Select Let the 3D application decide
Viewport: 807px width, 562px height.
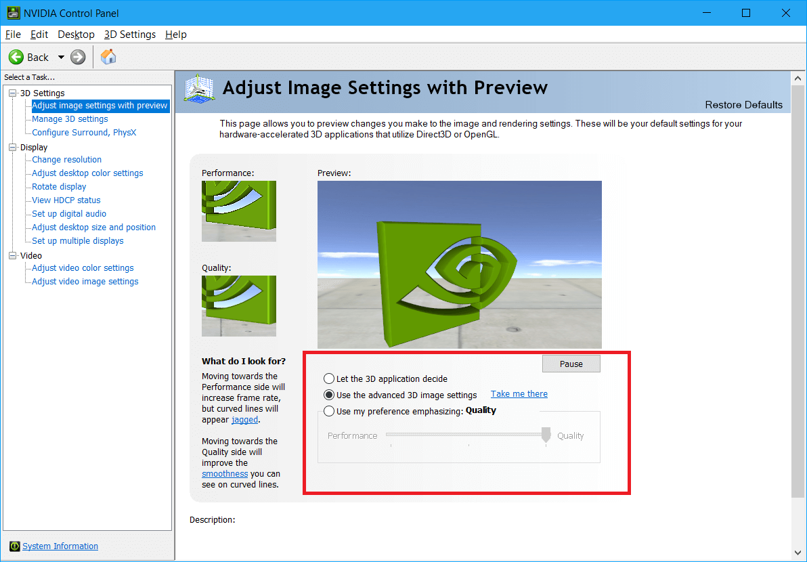(x=329, y=379)
